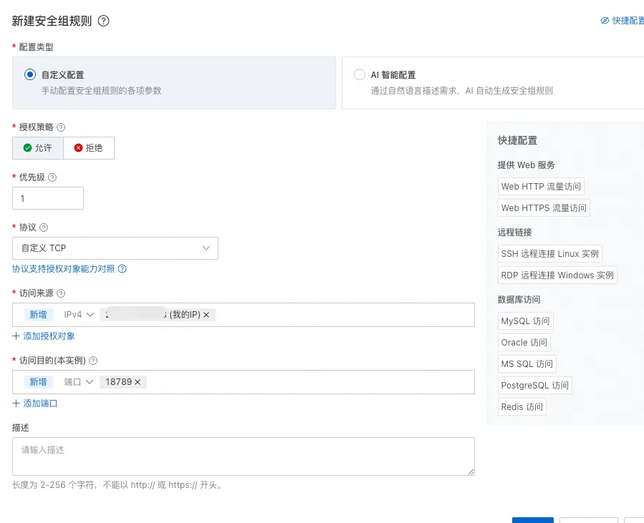Open the 自定义 TCP protocol dropdown
Image resolution: width=644 pixels, height=523 pixels.
click(115, 248)
